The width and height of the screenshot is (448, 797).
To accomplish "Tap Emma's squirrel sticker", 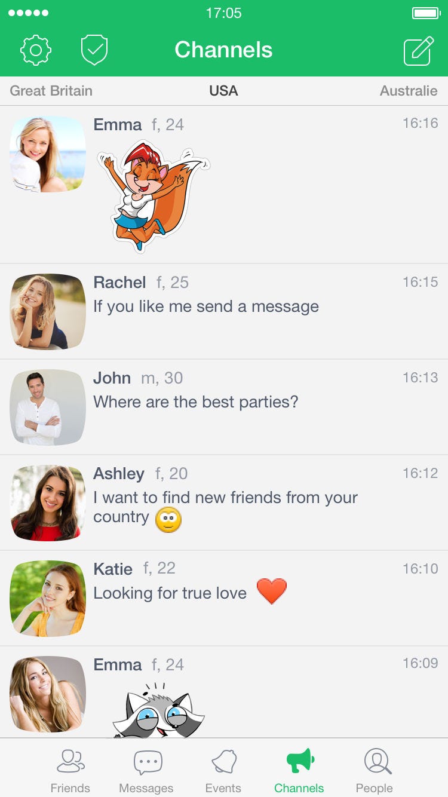I will coord(153,195).
